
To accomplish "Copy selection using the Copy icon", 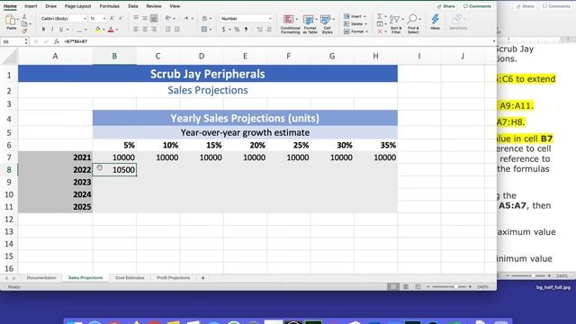I will 24,24.
